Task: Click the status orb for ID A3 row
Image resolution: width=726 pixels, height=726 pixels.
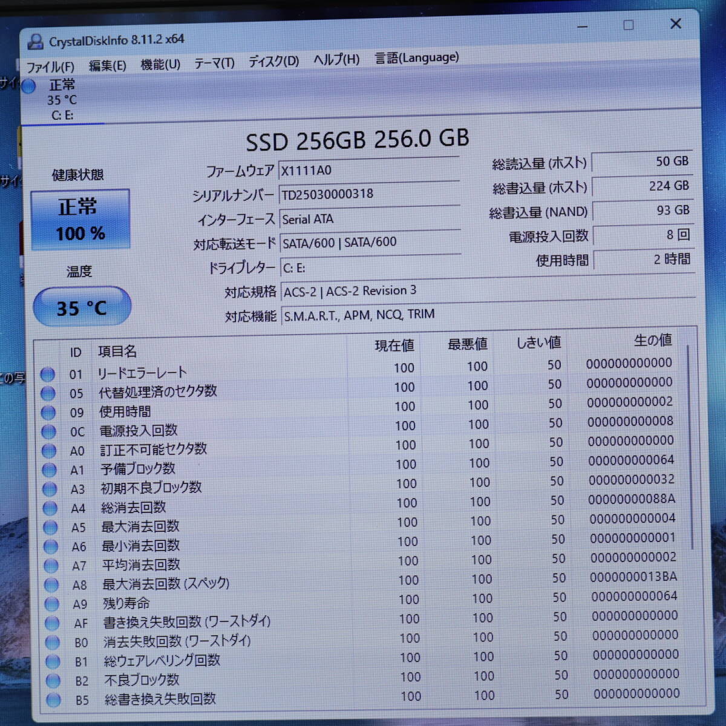Action: [50, 489]
